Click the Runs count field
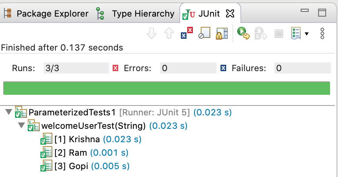The width and height of the screenshot is (338, 177). [x=76, y=68]
